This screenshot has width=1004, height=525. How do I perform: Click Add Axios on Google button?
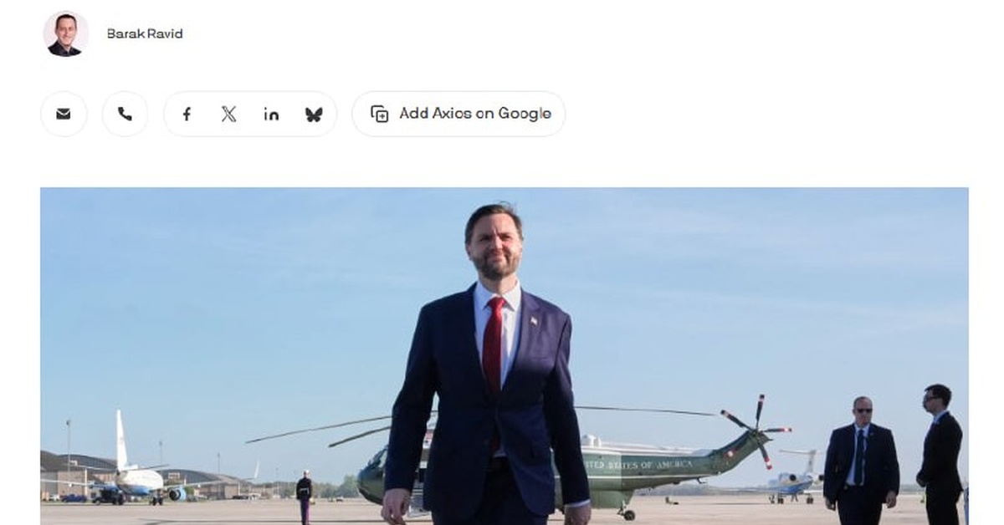coord(458,114)
